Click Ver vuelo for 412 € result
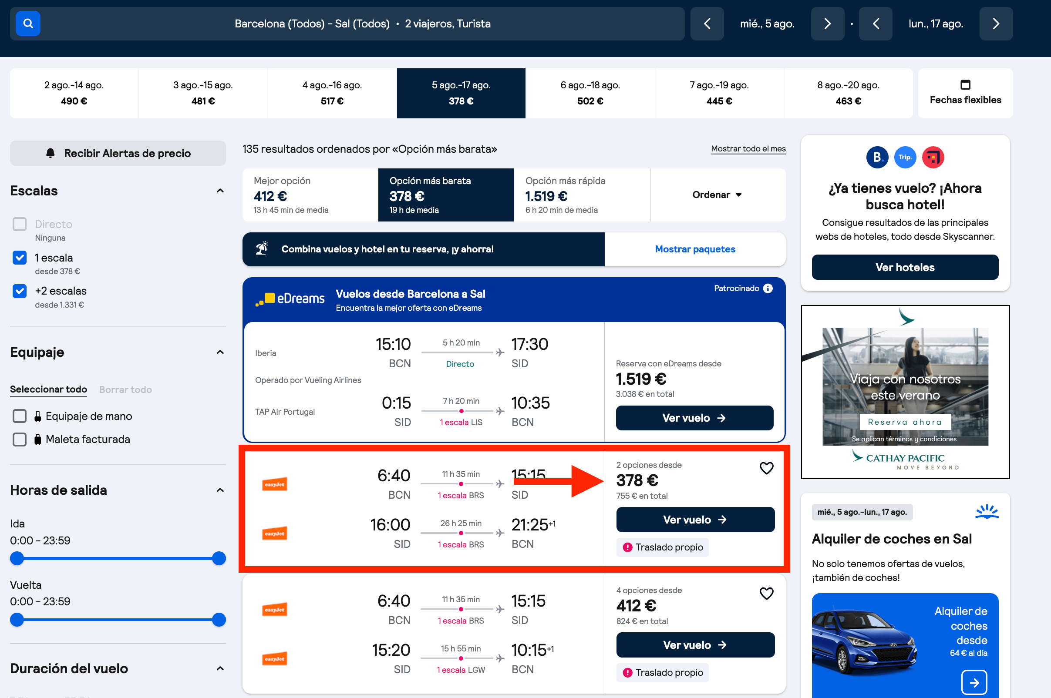 [x=695, y=644]
